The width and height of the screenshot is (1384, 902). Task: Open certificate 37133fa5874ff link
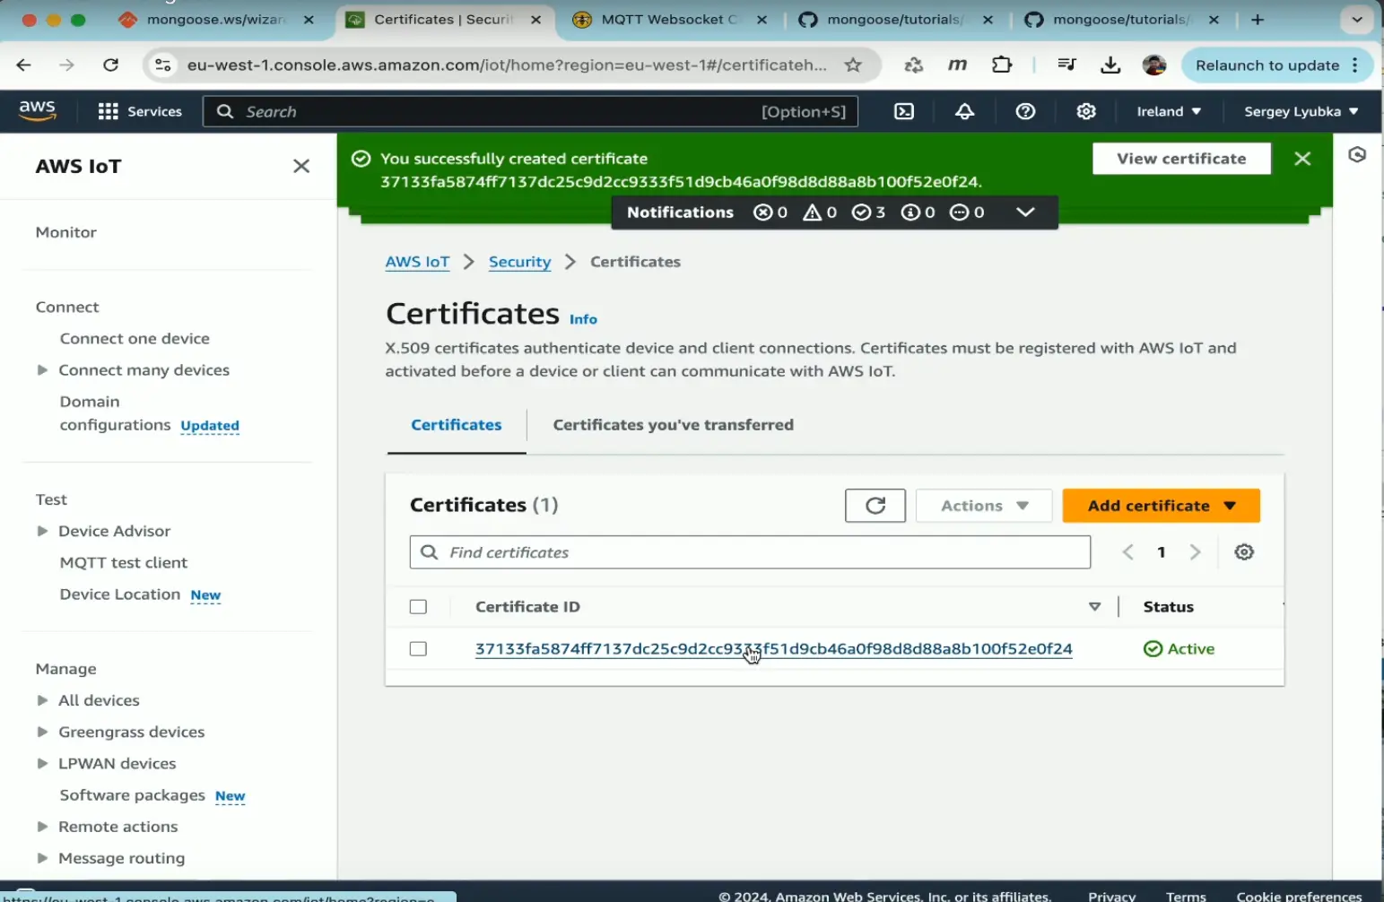[x=773, y=649]
